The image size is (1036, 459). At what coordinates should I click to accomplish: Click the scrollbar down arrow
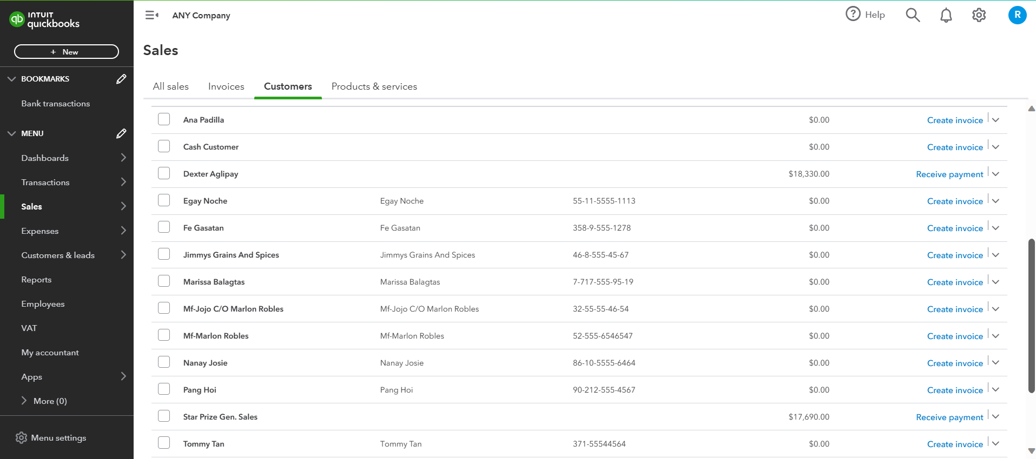pos(1032,451)
